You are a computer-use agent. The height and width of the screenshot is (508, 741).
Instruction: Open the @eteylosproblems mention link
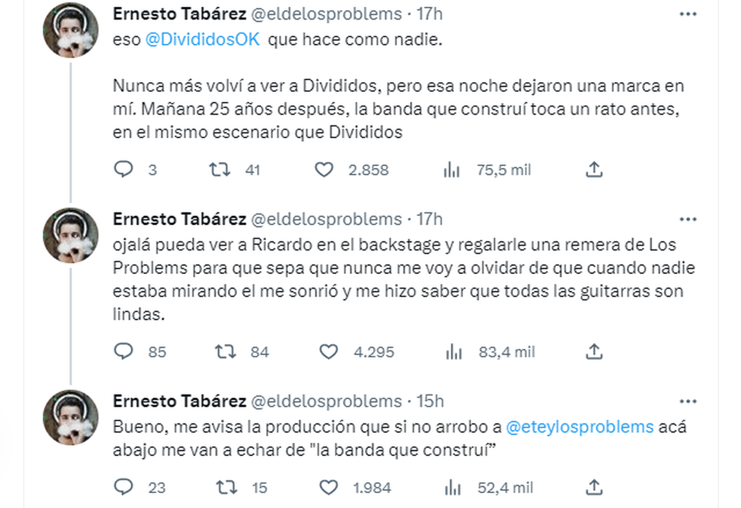pos(580,426)
